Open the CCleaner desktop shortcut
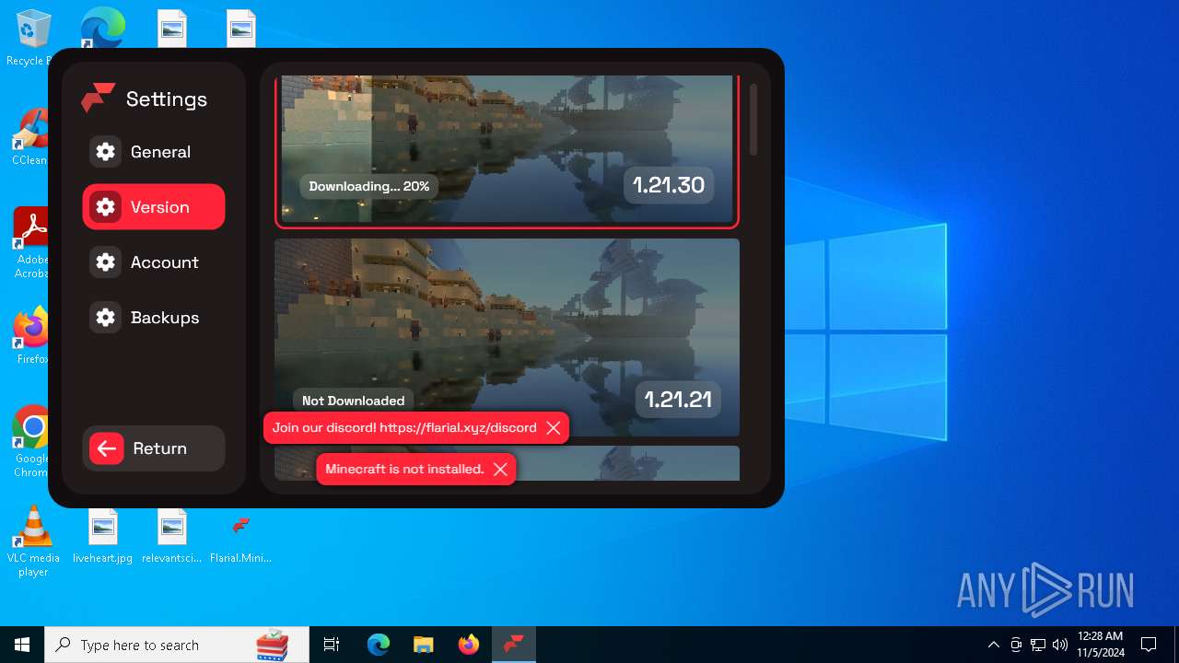This screenshot has width=1179, height=663. (x=30, y=136)
